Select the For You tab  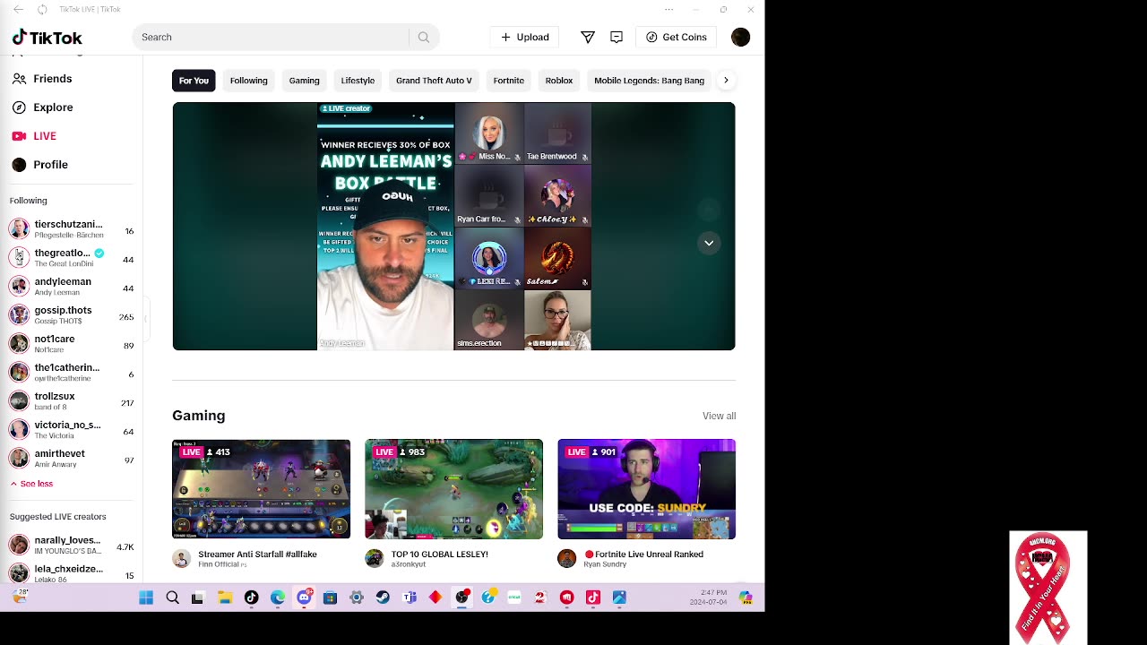point(194,81)
